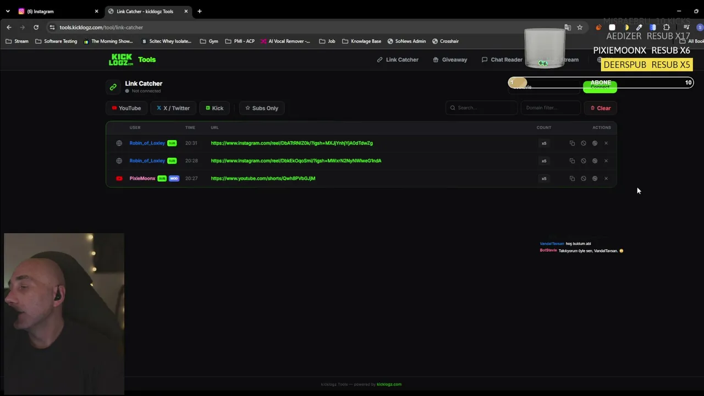The width and height of the screenshot is (704, 396).
Task: Toggle the X / Twitter filter
Action: click(x=173, y=108)
